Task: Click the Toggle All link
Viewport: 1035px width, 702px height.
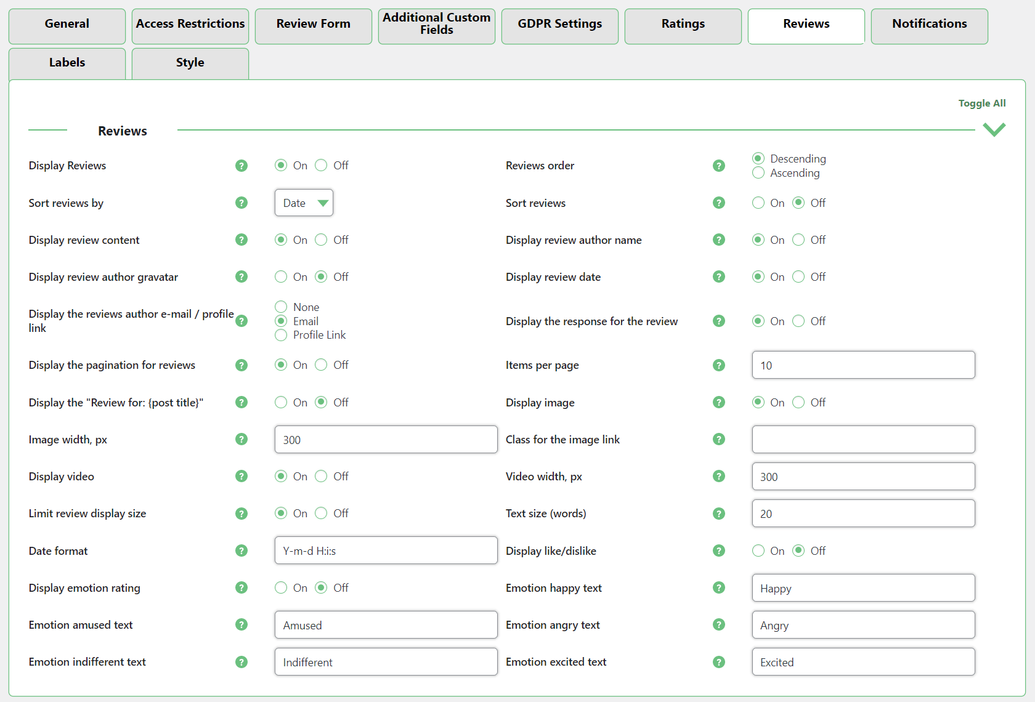Action: coord(981,103)
